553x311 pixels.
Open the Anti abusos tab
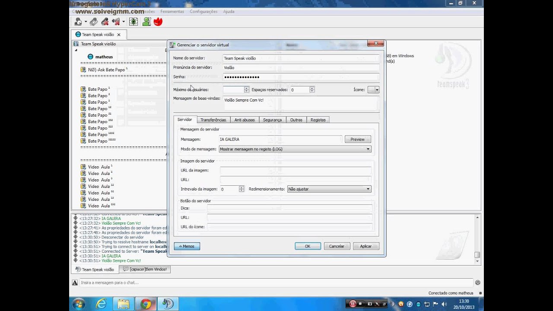[x=245, y=120]
